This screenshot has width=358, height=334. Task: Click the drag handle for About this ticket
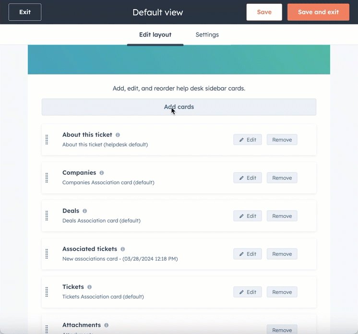point(47,140)
